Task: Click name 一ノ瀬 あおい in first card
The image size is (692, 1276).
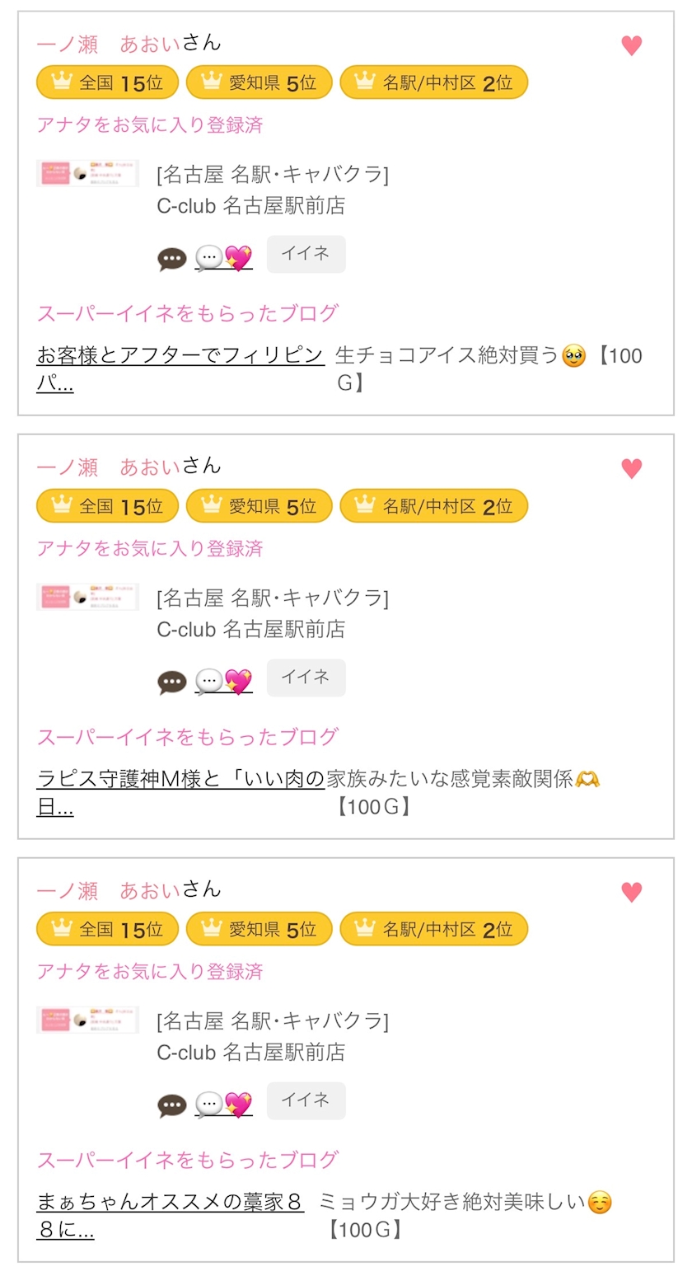Action: click(108, 44)
